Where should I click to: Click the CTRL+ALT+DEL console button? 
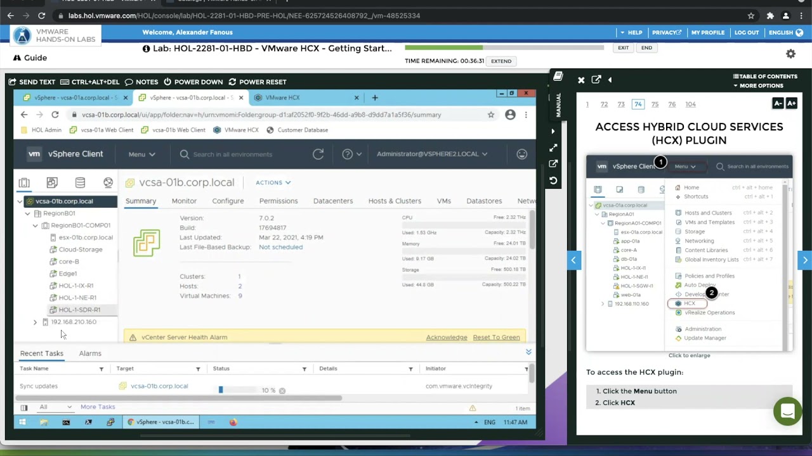coord(90,82)
